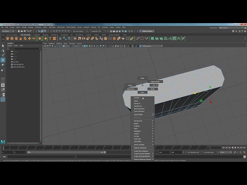Expand the Inputs submenu
This screenshot has height=185, width=247.
point(142,123)
